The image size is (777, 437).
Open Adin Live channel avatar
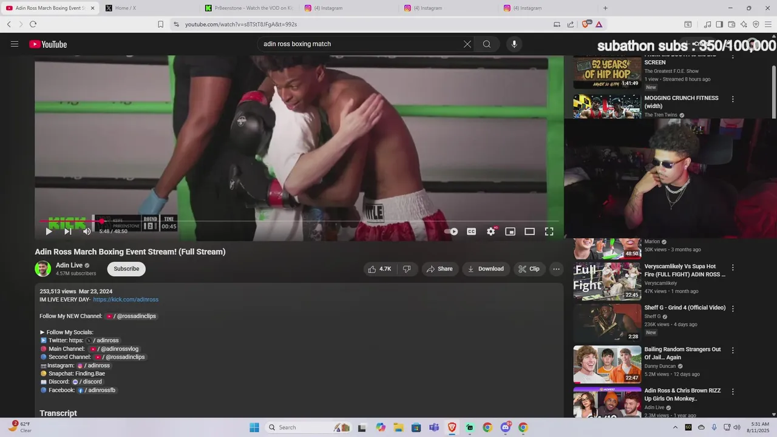[x=42, y=269]
